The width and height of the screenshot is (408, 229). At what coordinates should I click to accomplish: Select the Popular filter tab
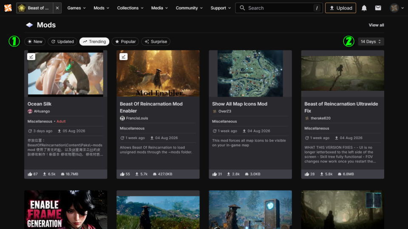(125, 42)
